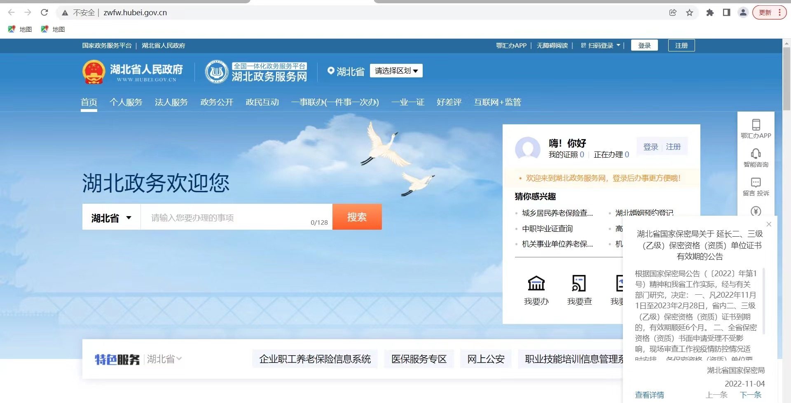Click the orange 搜索 button
The image size is (791, 403).
[x=357, y=217]
